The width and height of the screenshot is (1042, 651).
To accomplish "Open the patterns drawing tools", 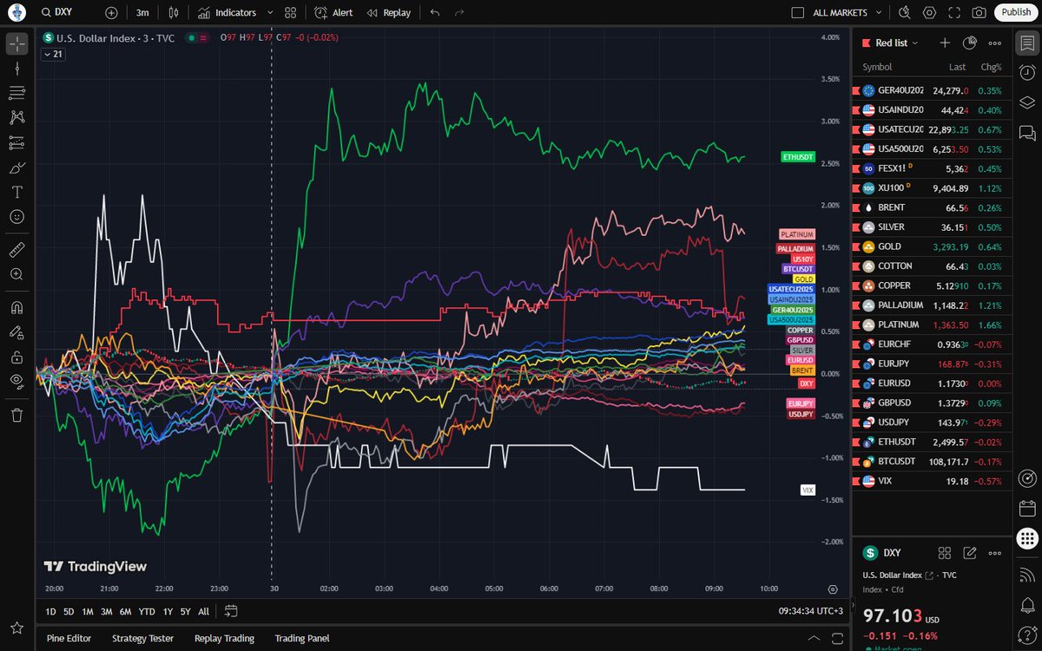I will click(x=17, y=117).
